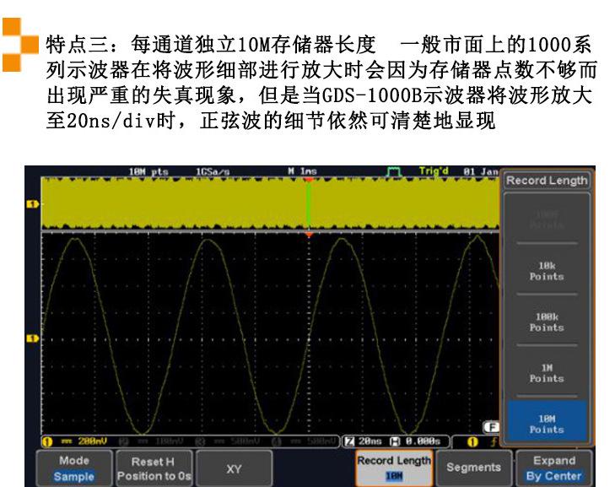Click the Record Length panel header

547,181
